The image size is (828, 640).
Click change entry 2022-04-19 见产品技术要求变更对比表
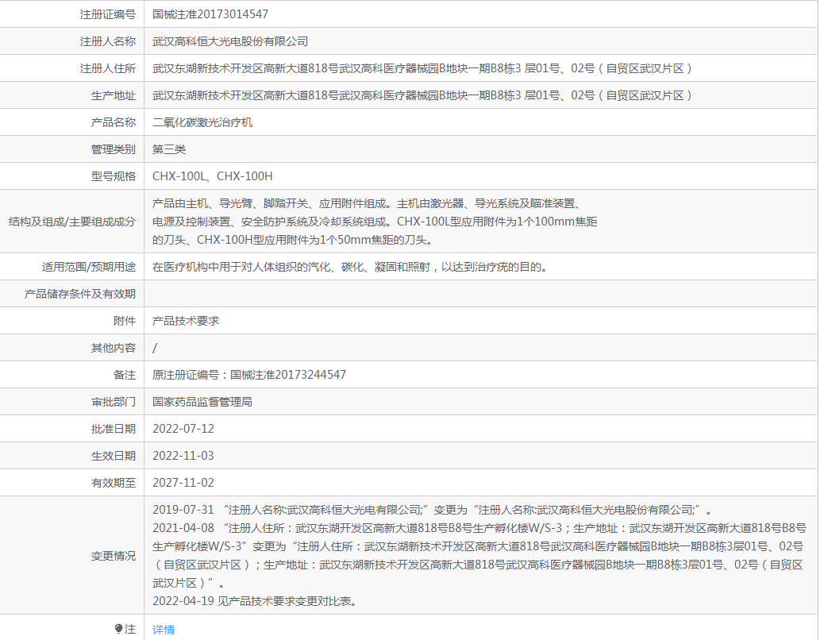255,601
